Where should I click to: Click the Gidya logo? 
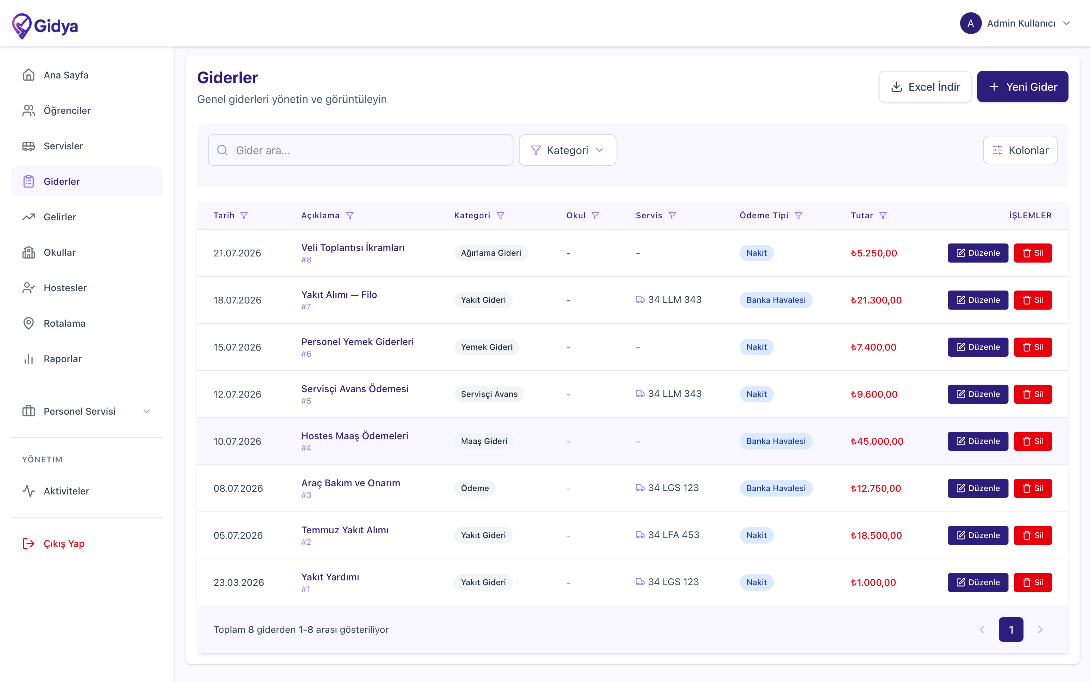[45, 25]
